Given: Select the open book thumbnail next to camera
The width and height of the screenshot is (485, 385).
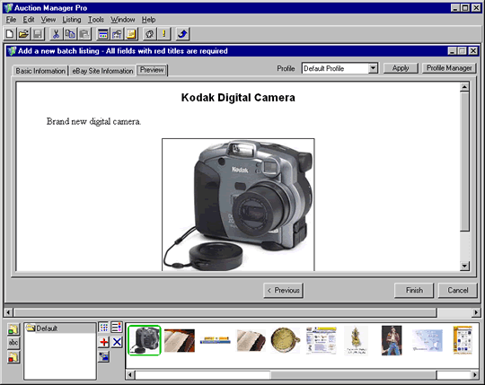Looking at the screenshot, I should (180, 340).
